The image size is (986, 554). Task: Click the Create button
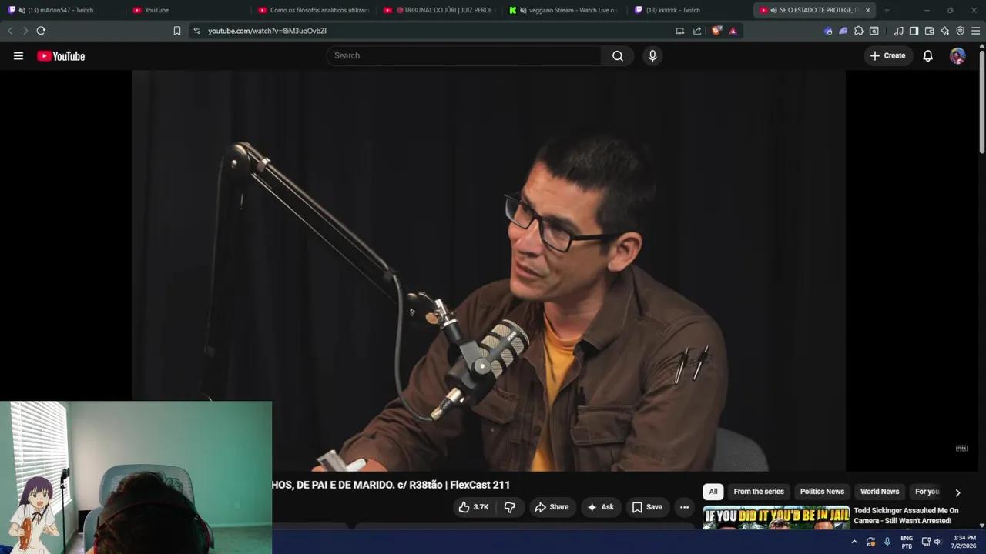click(887, 55)
